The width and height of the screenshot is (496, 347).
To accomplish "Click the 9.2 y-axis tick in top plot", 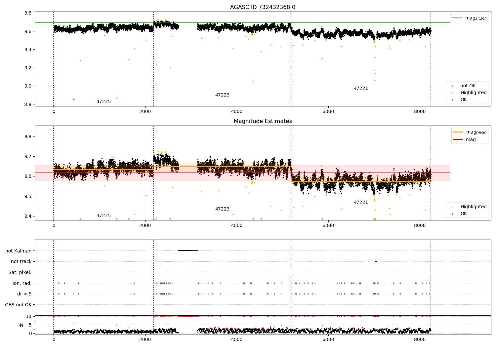I will pyautogui.click(x=27, y=68).
